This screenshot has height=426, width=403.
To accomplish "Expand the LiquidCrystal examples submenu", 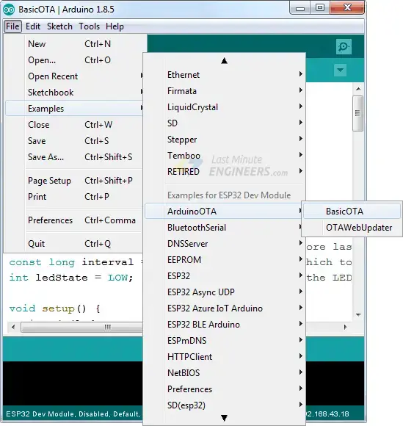I will coord(225,106).
